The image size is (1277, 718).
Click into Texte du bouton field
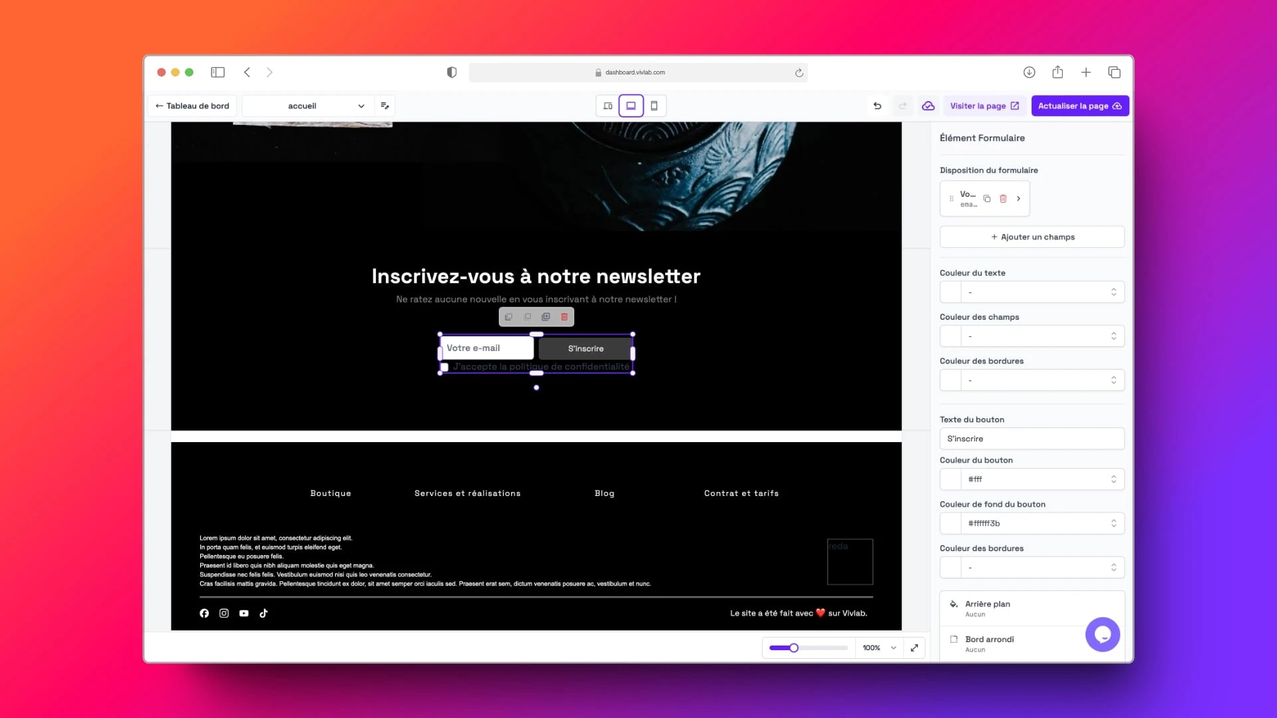pyautogui.click(x=1032, y=439)
